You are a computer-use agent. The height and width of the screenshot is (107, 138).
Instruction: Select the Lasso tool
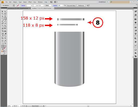5,14
